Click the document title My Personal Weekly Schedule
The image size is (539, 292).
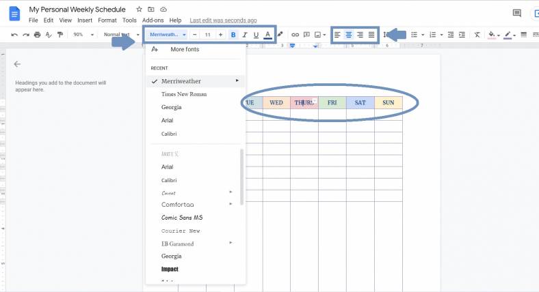coord(77,10)
